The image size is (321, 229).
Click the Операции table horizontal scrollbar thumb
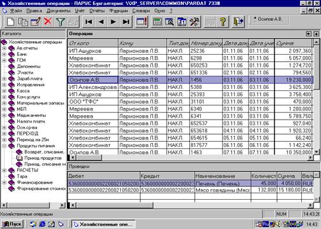(x=89, y=158)
